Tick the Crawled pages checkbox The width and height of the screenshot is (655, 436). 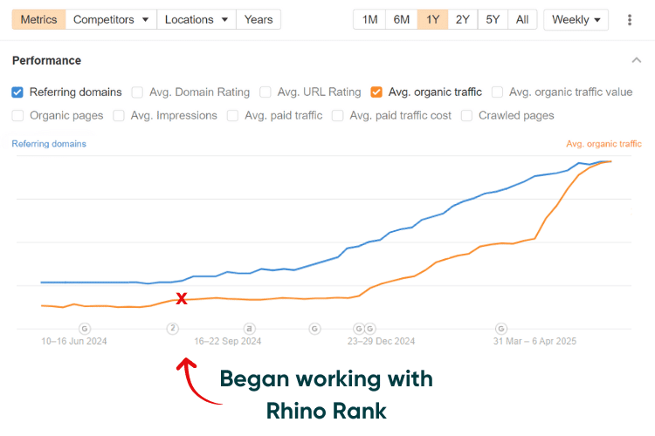click(x=466, y=116)
